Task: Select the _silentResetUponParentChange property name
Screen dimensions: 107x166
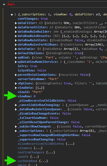Action: point(42,122)
